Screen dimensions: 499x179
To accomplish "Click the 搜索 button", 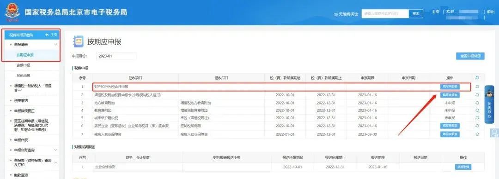I will [416, 14].
